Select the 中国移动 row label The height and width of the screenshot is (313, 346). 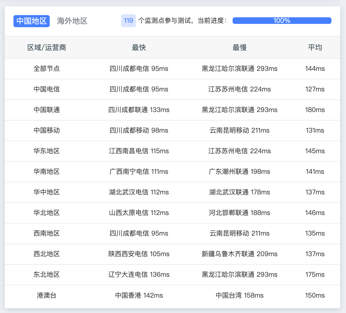[x=47, y=130]
